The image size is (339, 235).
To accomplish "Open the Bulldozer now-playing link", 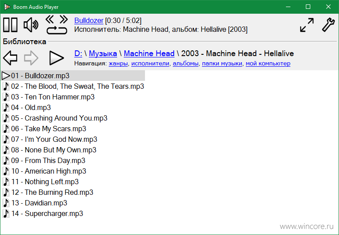I will click(x=89, y=20).
